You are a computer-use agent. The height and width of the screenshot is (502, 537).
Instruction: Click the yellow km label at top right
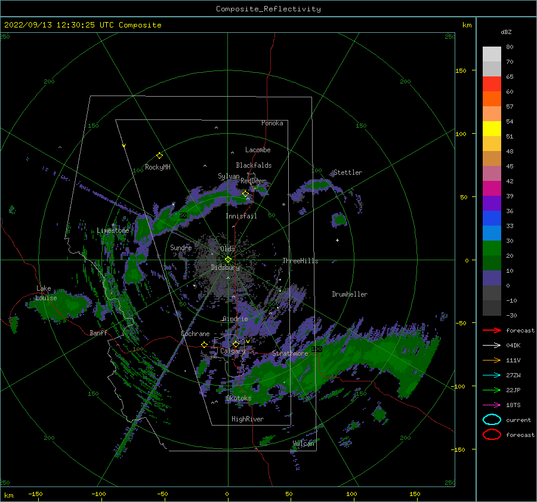[x=467, y=25]
